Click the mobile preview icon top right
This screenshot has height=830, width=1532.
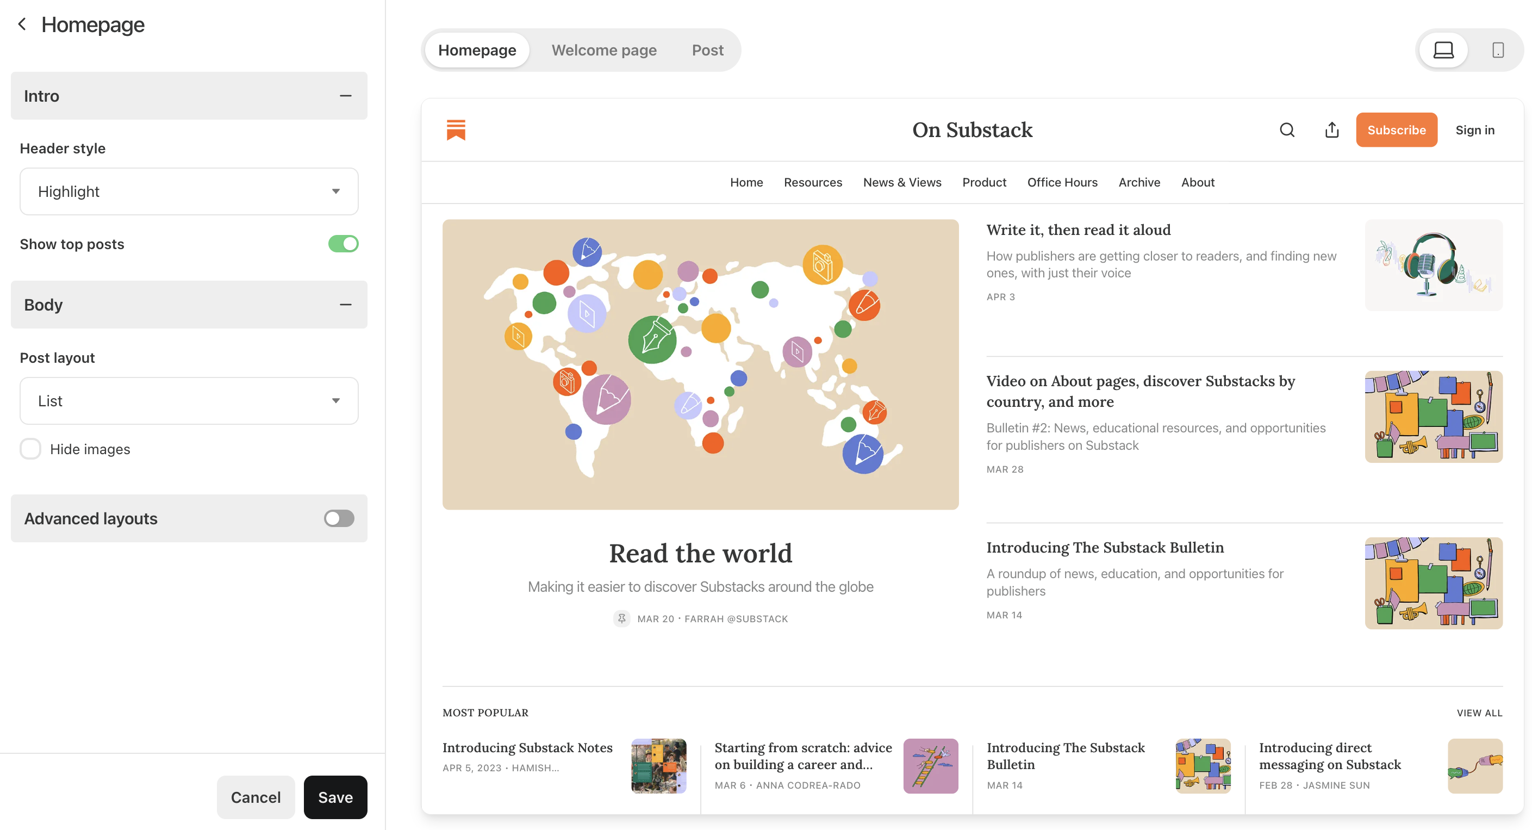click(1497, 49)
